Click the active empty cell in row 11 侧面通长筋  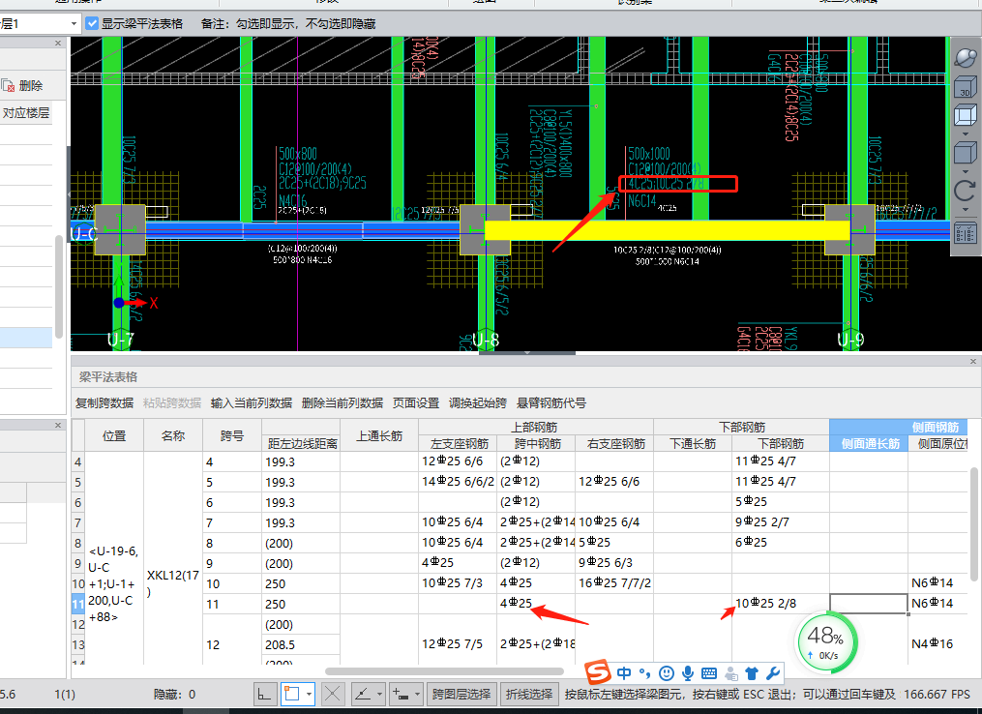pos(869,604)
